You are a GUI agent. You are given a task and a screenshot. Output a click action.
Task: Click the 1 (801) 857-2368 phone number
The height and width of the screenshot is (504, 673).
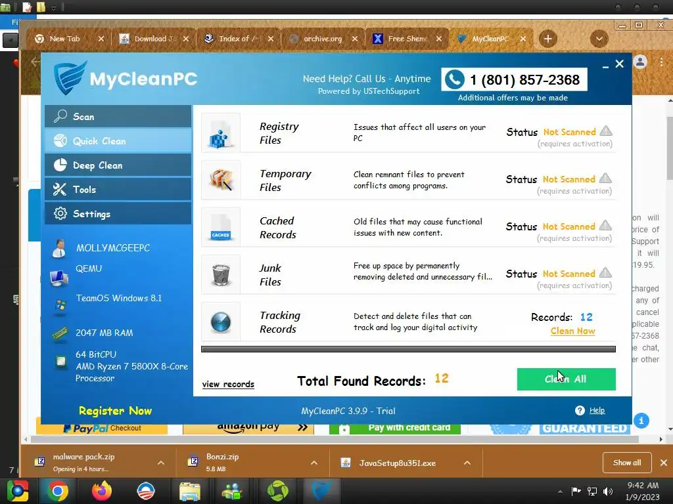[x=524, y=79]
